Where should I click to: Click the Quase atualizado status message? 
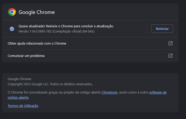66,26
